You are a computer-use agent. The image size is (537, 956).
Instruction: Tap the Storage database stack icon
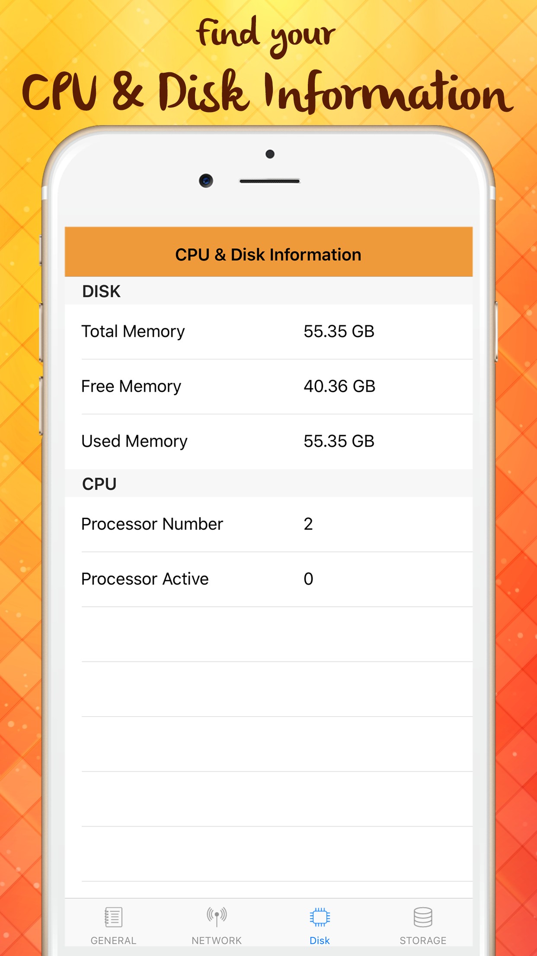tap(422, 917)
